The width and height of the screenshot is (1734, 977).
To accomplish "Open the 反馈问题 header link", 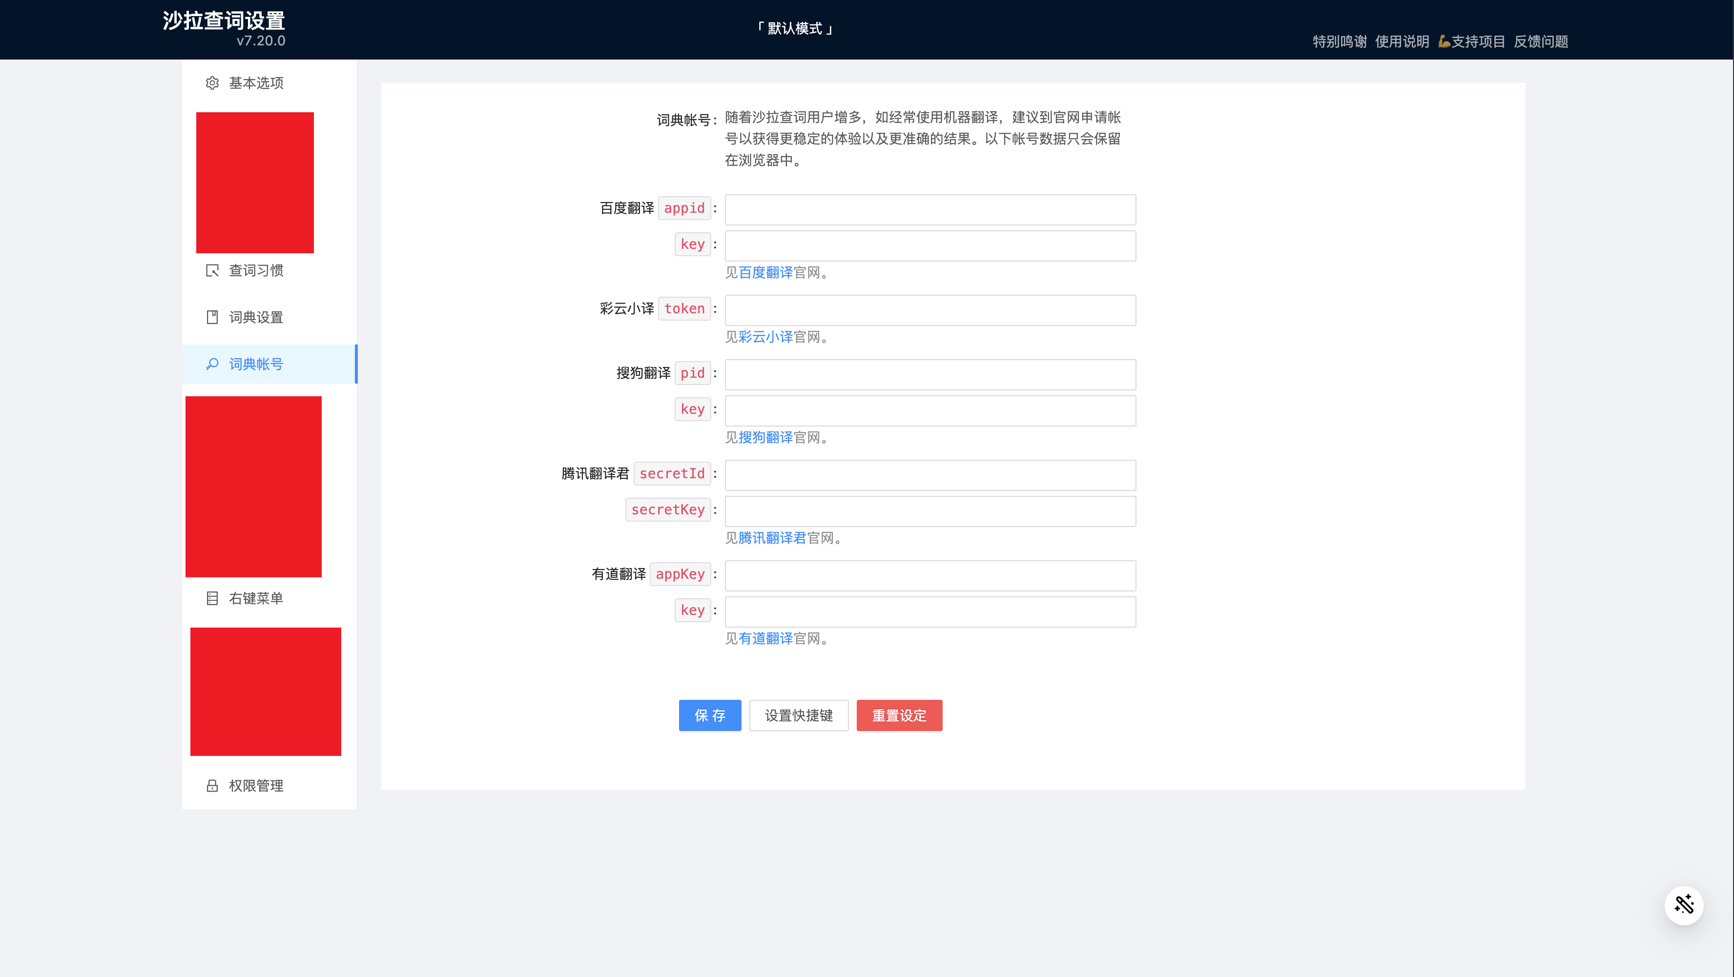I will pyautogui.click(x=1541, y=41).
